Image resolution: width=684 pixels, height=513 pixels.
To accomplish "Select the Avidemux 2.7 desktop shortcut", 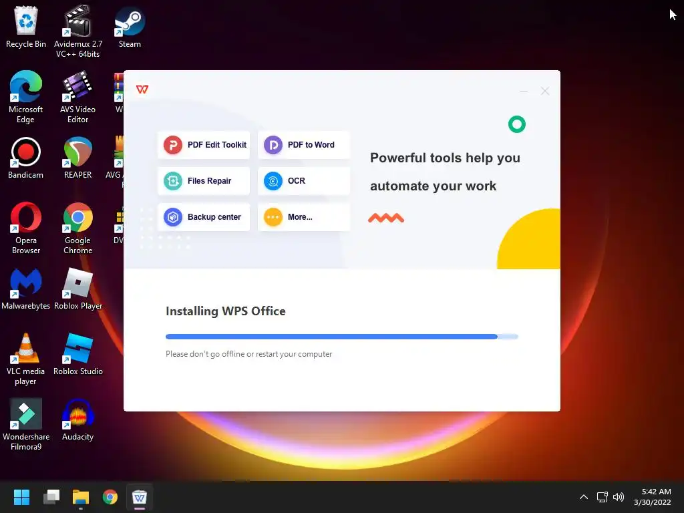I will [78, 31].
